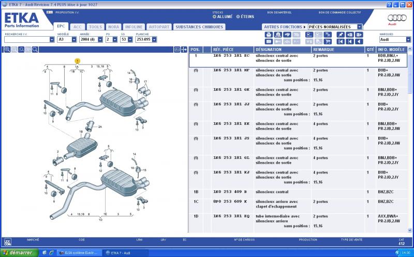414x257 pixels.
Task: Click the desktop quick launch icon
Action: coord(45,252)
